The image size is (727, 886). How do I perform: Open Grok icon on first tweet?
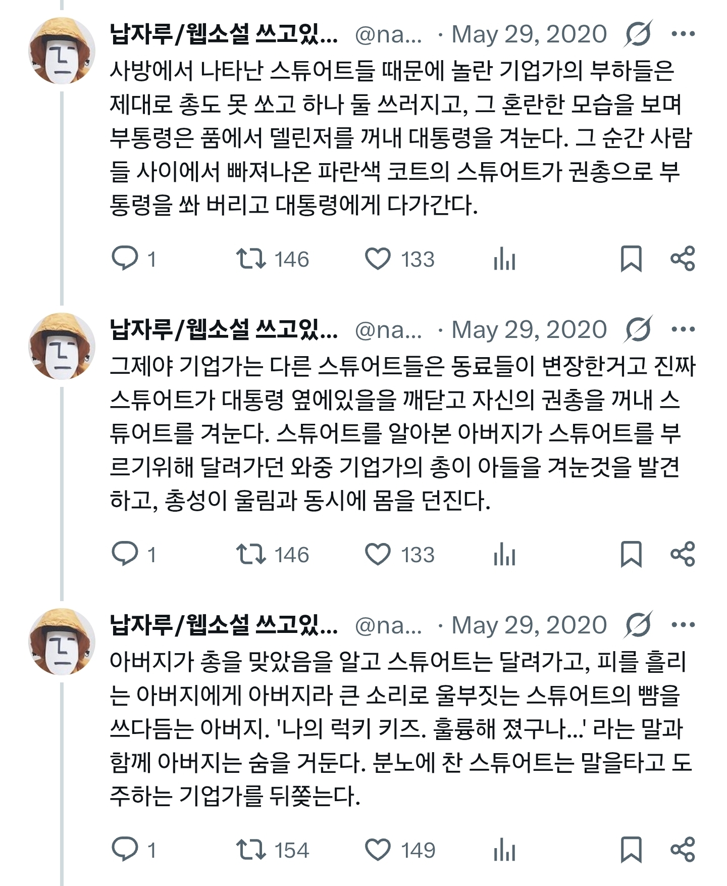tap(639, 34)
